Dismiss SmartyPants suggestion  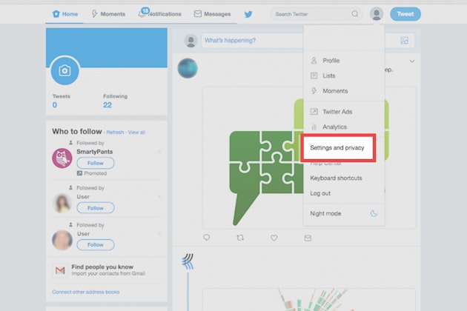pyautogui.click(x=159, y=152)
